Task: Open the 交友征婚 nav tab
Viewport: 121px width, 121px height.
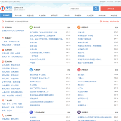Action: [x=90, y=15]
